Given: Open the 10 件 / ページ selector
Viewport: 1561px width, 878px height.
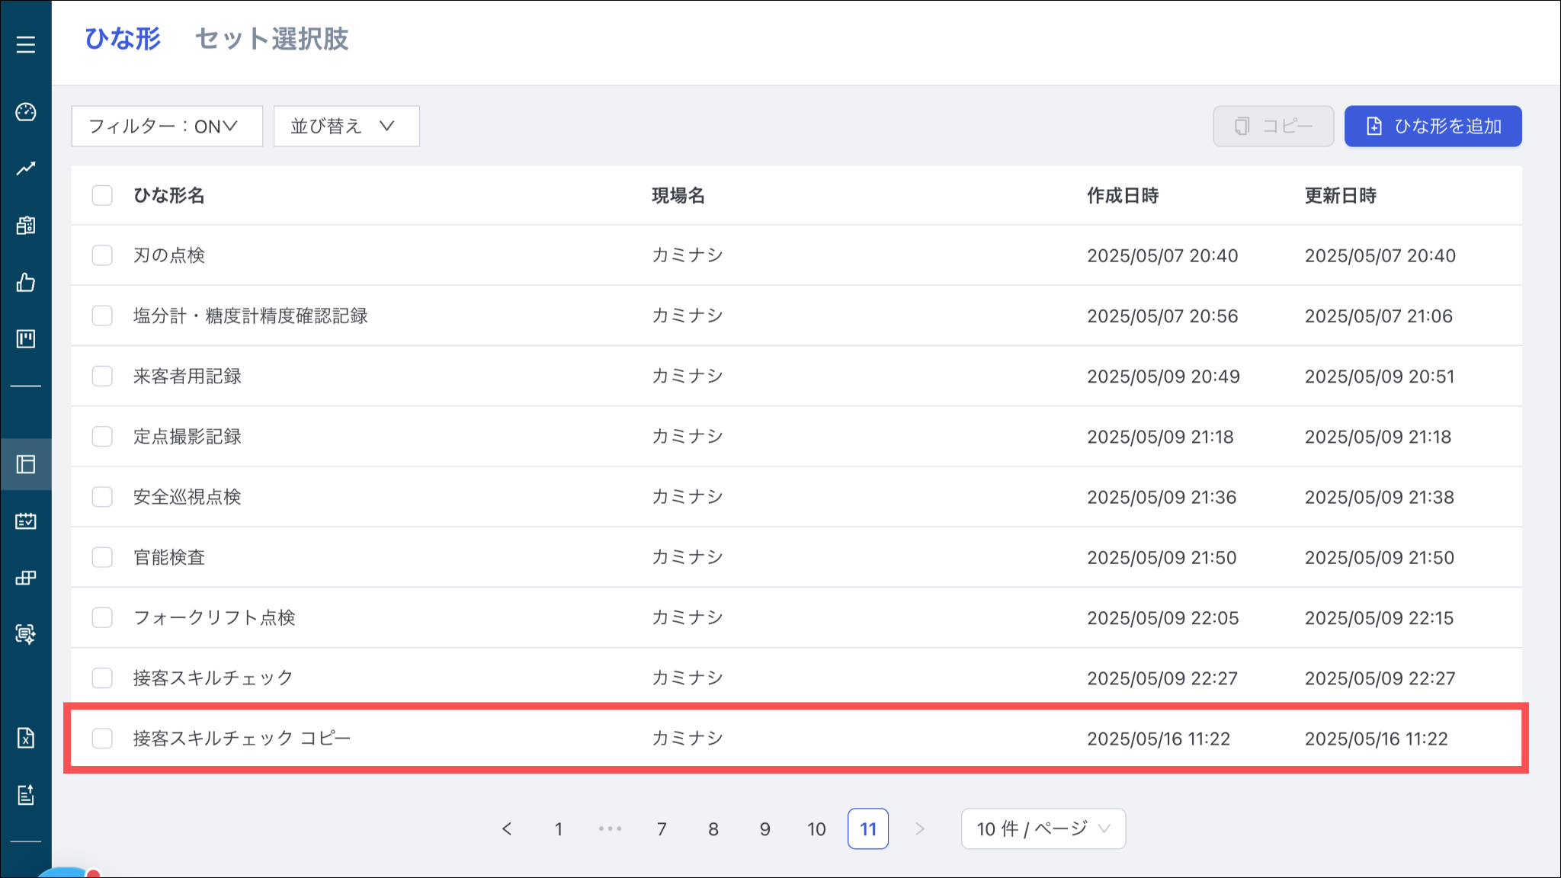Looking at the screenshot, I should point(1043,828).
